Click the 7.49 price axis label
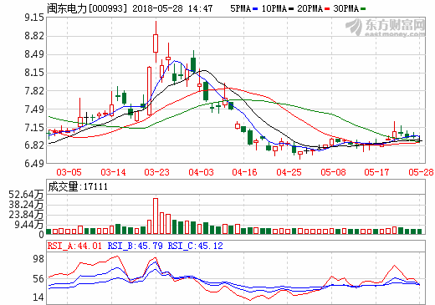Image resolution: width=435 pixels, height=305 pixels. (x=34, y=109)
